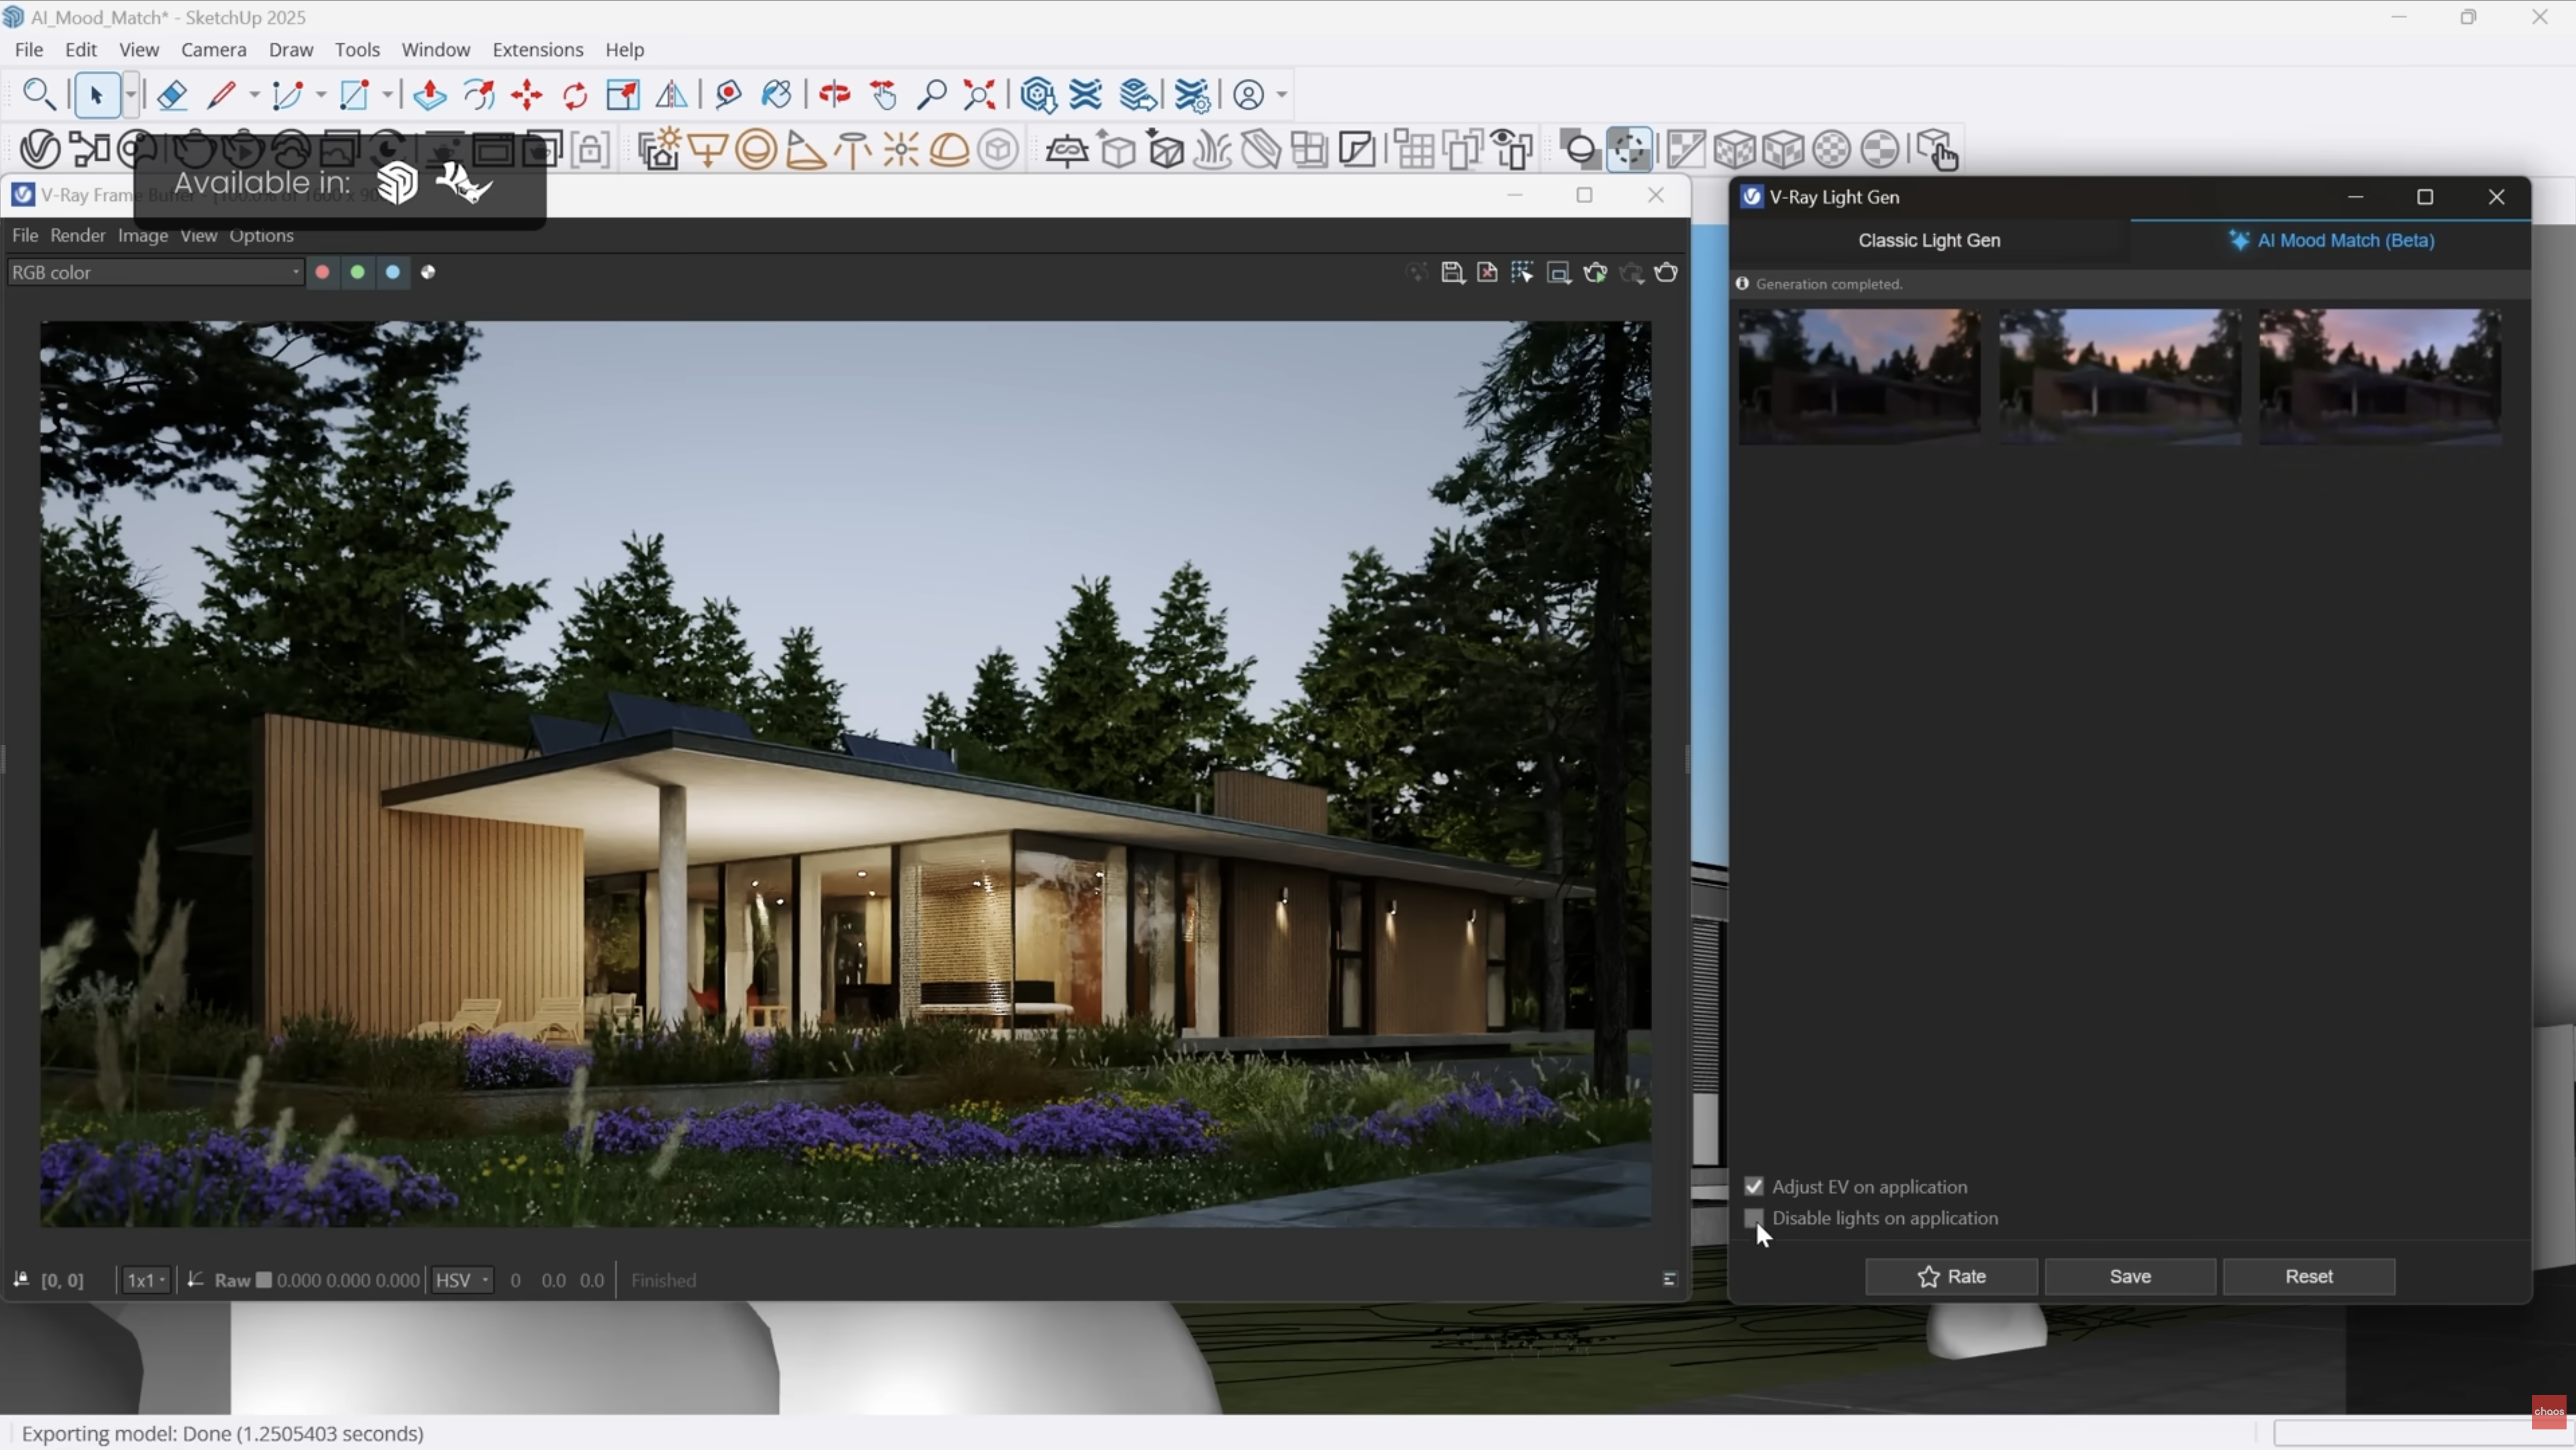Open the Camera menu
2576x1450 pixels.
point(214,50)
